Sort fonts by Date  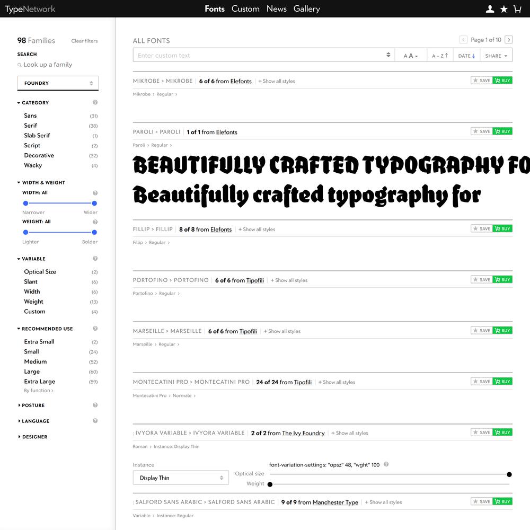(x=466, y=56)
